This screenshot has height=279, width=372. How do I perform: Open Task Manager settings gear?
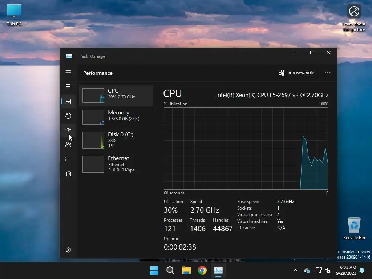68,250
